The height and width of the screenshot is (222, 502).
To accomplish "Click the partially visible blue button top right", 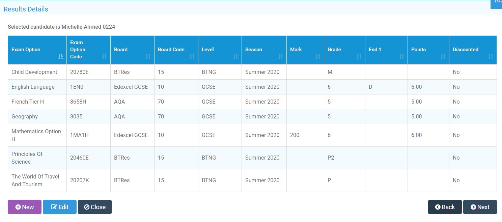I will point(497,3).
